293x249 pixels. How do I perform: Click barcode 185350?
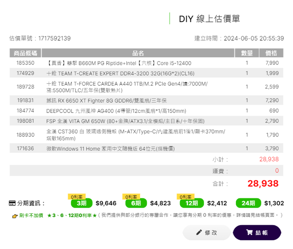(26, 63)
